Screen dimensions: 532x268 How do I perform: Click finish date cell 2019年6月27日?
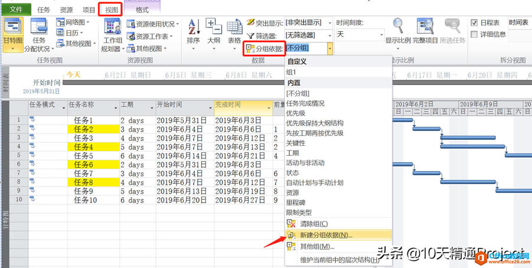tap(243, 200)
